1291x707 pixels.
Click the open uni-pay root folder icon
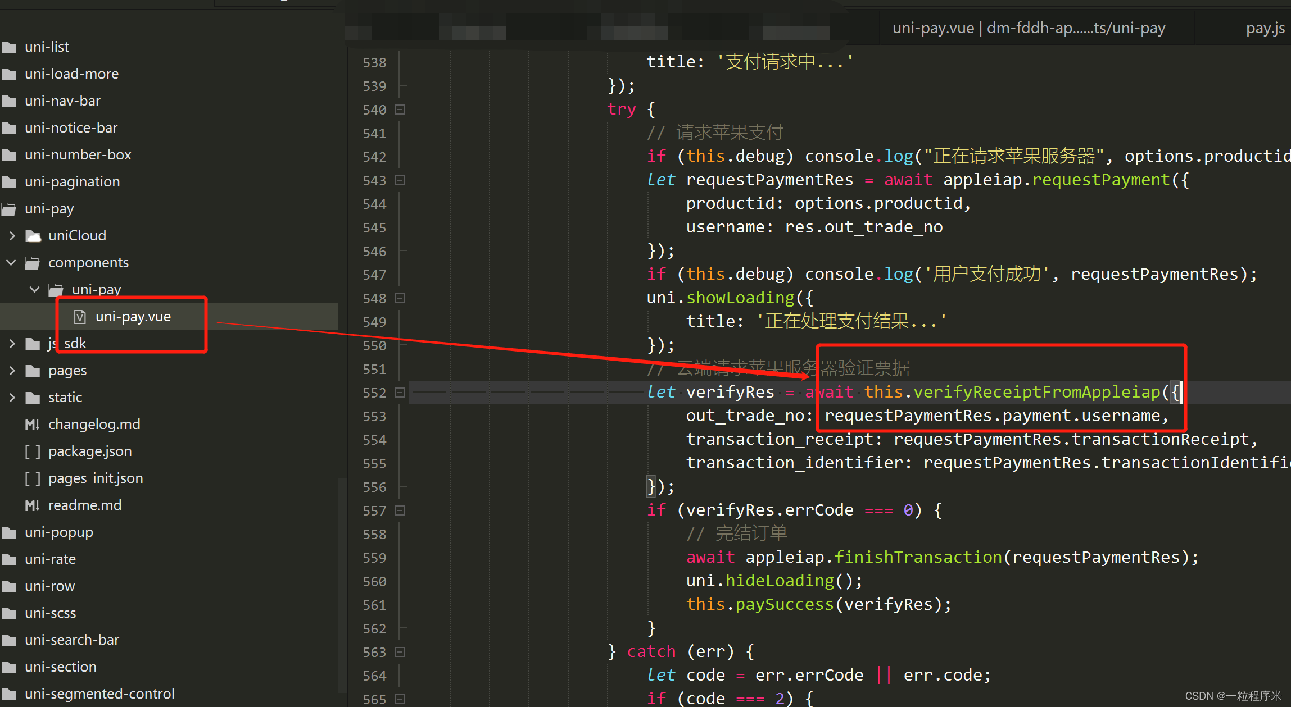coord(9,209)
